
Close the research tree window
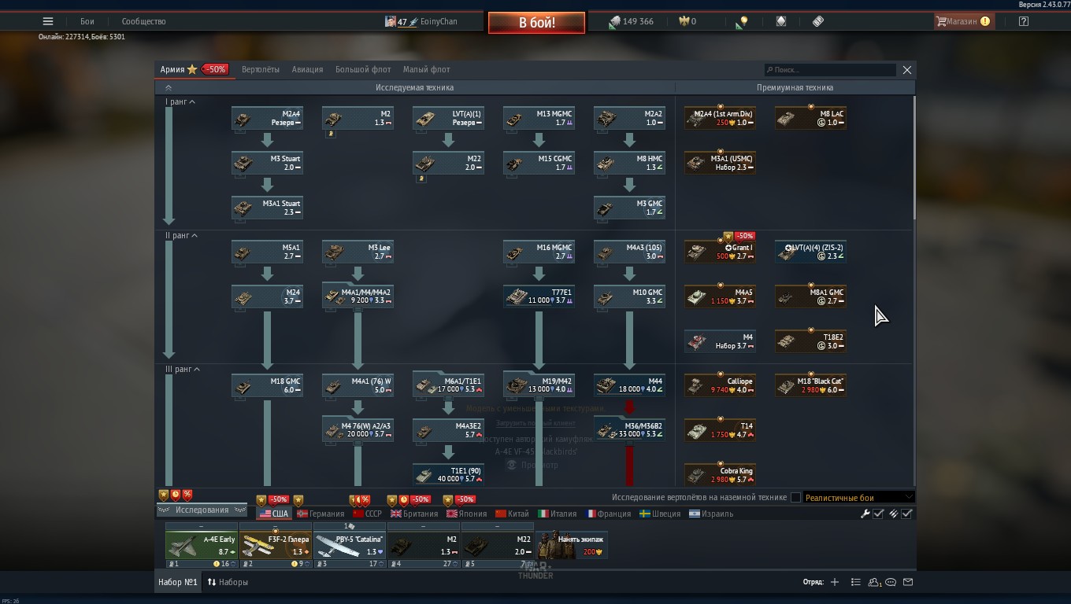pyautogui.click(x=907, y=69)
